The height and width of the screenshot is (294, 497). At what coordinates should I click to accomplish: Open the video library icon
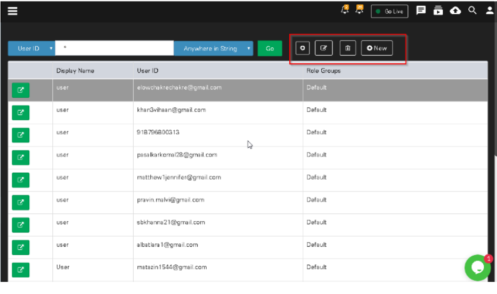click(x=438, y=11)
